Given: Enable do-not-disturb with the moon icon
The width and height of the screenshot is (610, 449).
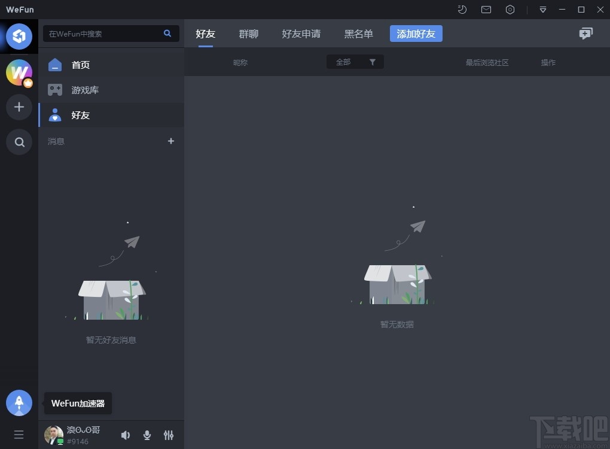Looking at the screenshot, I should 462,10.
